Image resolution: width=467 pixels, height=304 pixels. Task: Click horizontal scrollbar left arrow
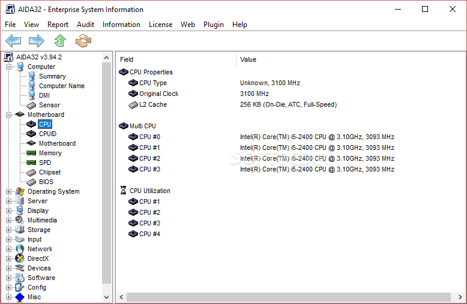pyautogui.click(x=121, y=297)
